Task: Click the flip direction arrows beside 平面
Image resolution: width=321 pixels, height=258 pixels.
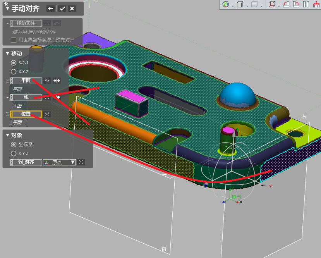Action: click(57, 81)
